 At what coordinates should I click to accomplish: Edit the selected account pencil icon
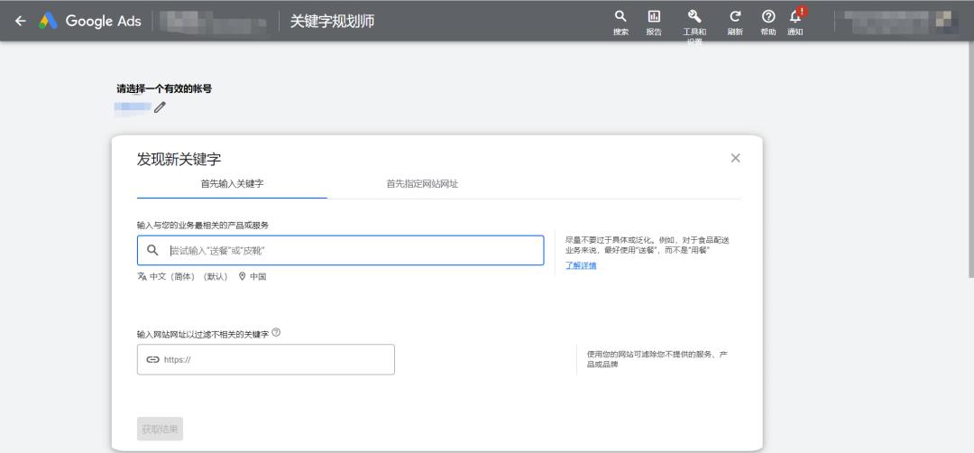pos(161,106)
